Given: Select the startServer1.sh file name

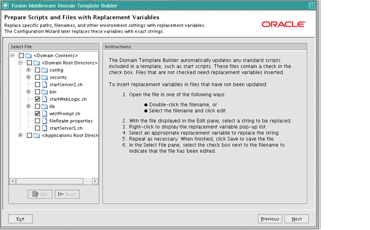Looking at the screenshot, I should 66,128.
